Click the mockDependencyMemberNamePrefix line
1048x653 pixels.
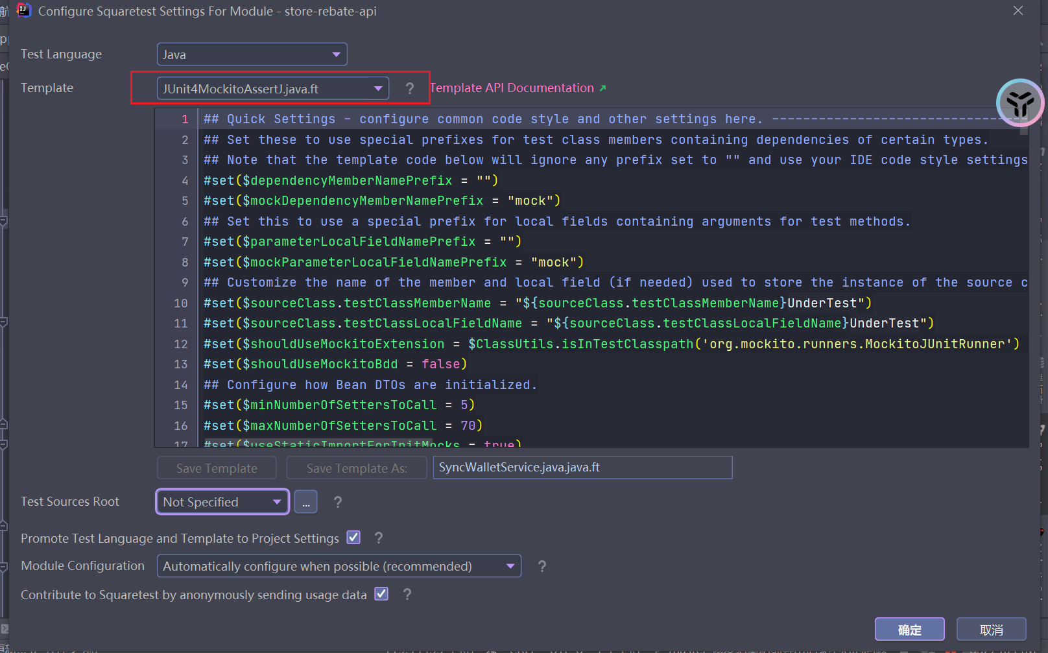point(382,201)
